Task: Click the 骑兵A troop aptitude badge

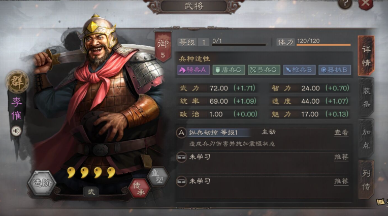Action: click(193, 70)
